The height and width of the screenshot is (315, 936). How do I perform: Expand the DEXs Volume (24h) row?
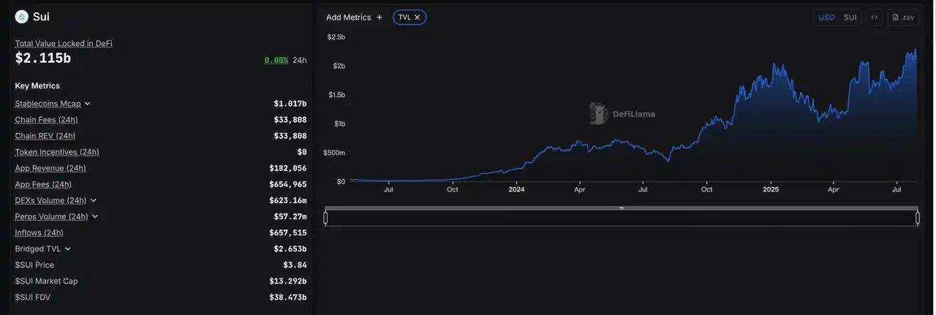pyautogui.click(x=94, y=200)
